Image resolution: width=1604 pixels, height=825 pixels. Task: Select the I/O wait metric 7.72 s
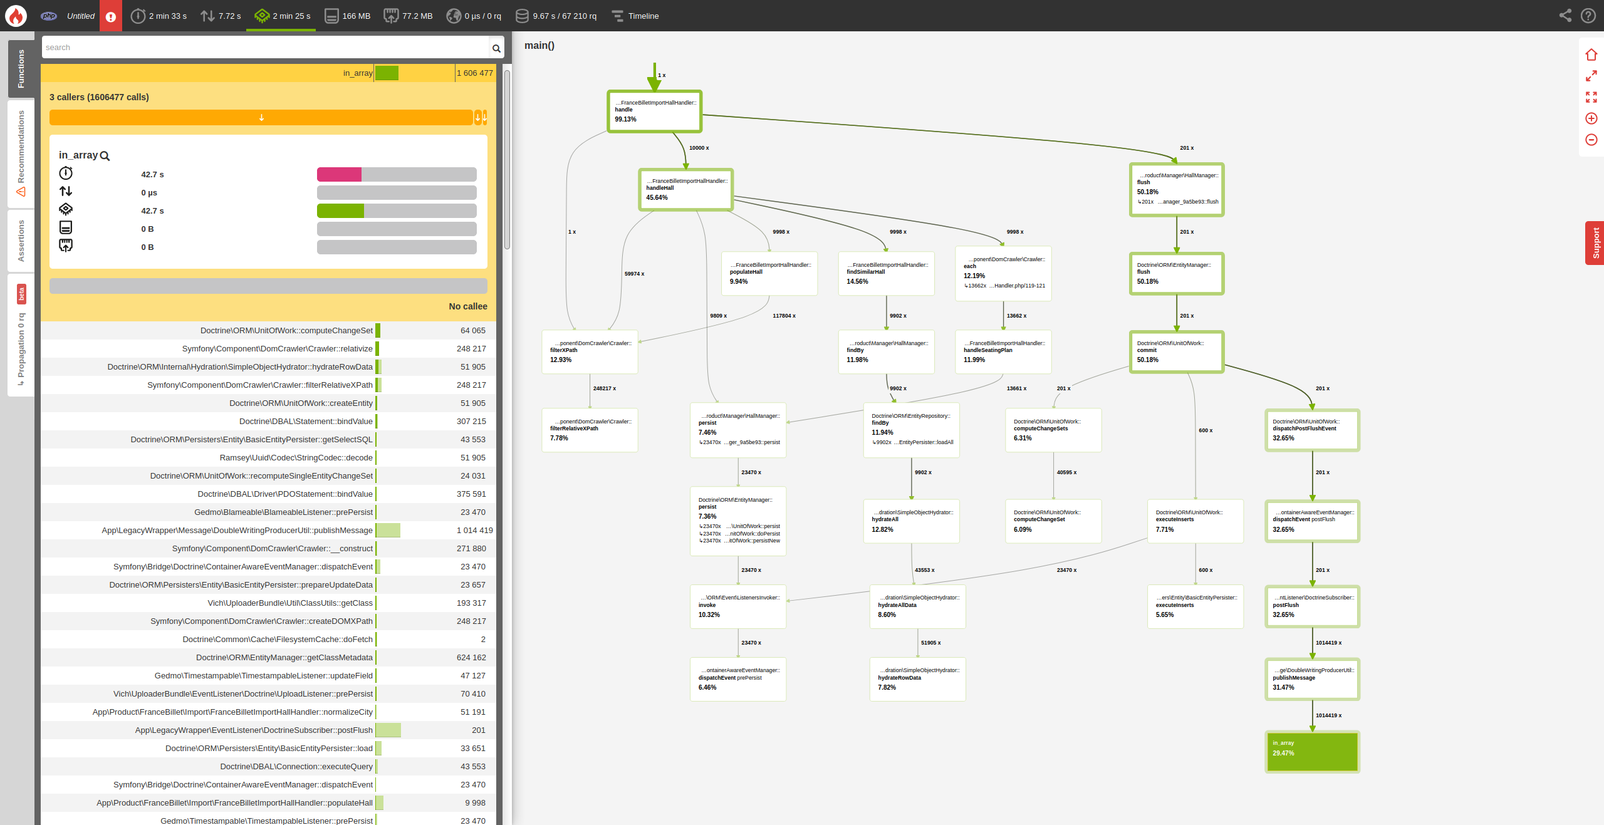[x=221, y=16]
